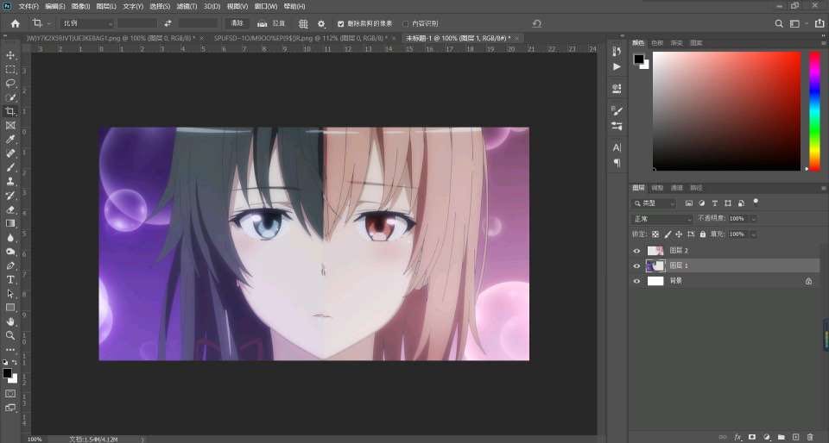
Task: Toggle lock image pixels brush icon
Action: click(x=668, y=234)
